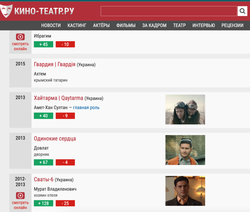This screenshot has height=212, width=250.
Task: Click the Кино-Театр.ру site title
Action: coord(44,11)
